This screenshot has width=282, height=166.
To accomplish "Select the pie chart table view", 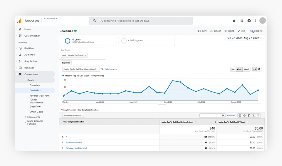I will pos(244,115).
